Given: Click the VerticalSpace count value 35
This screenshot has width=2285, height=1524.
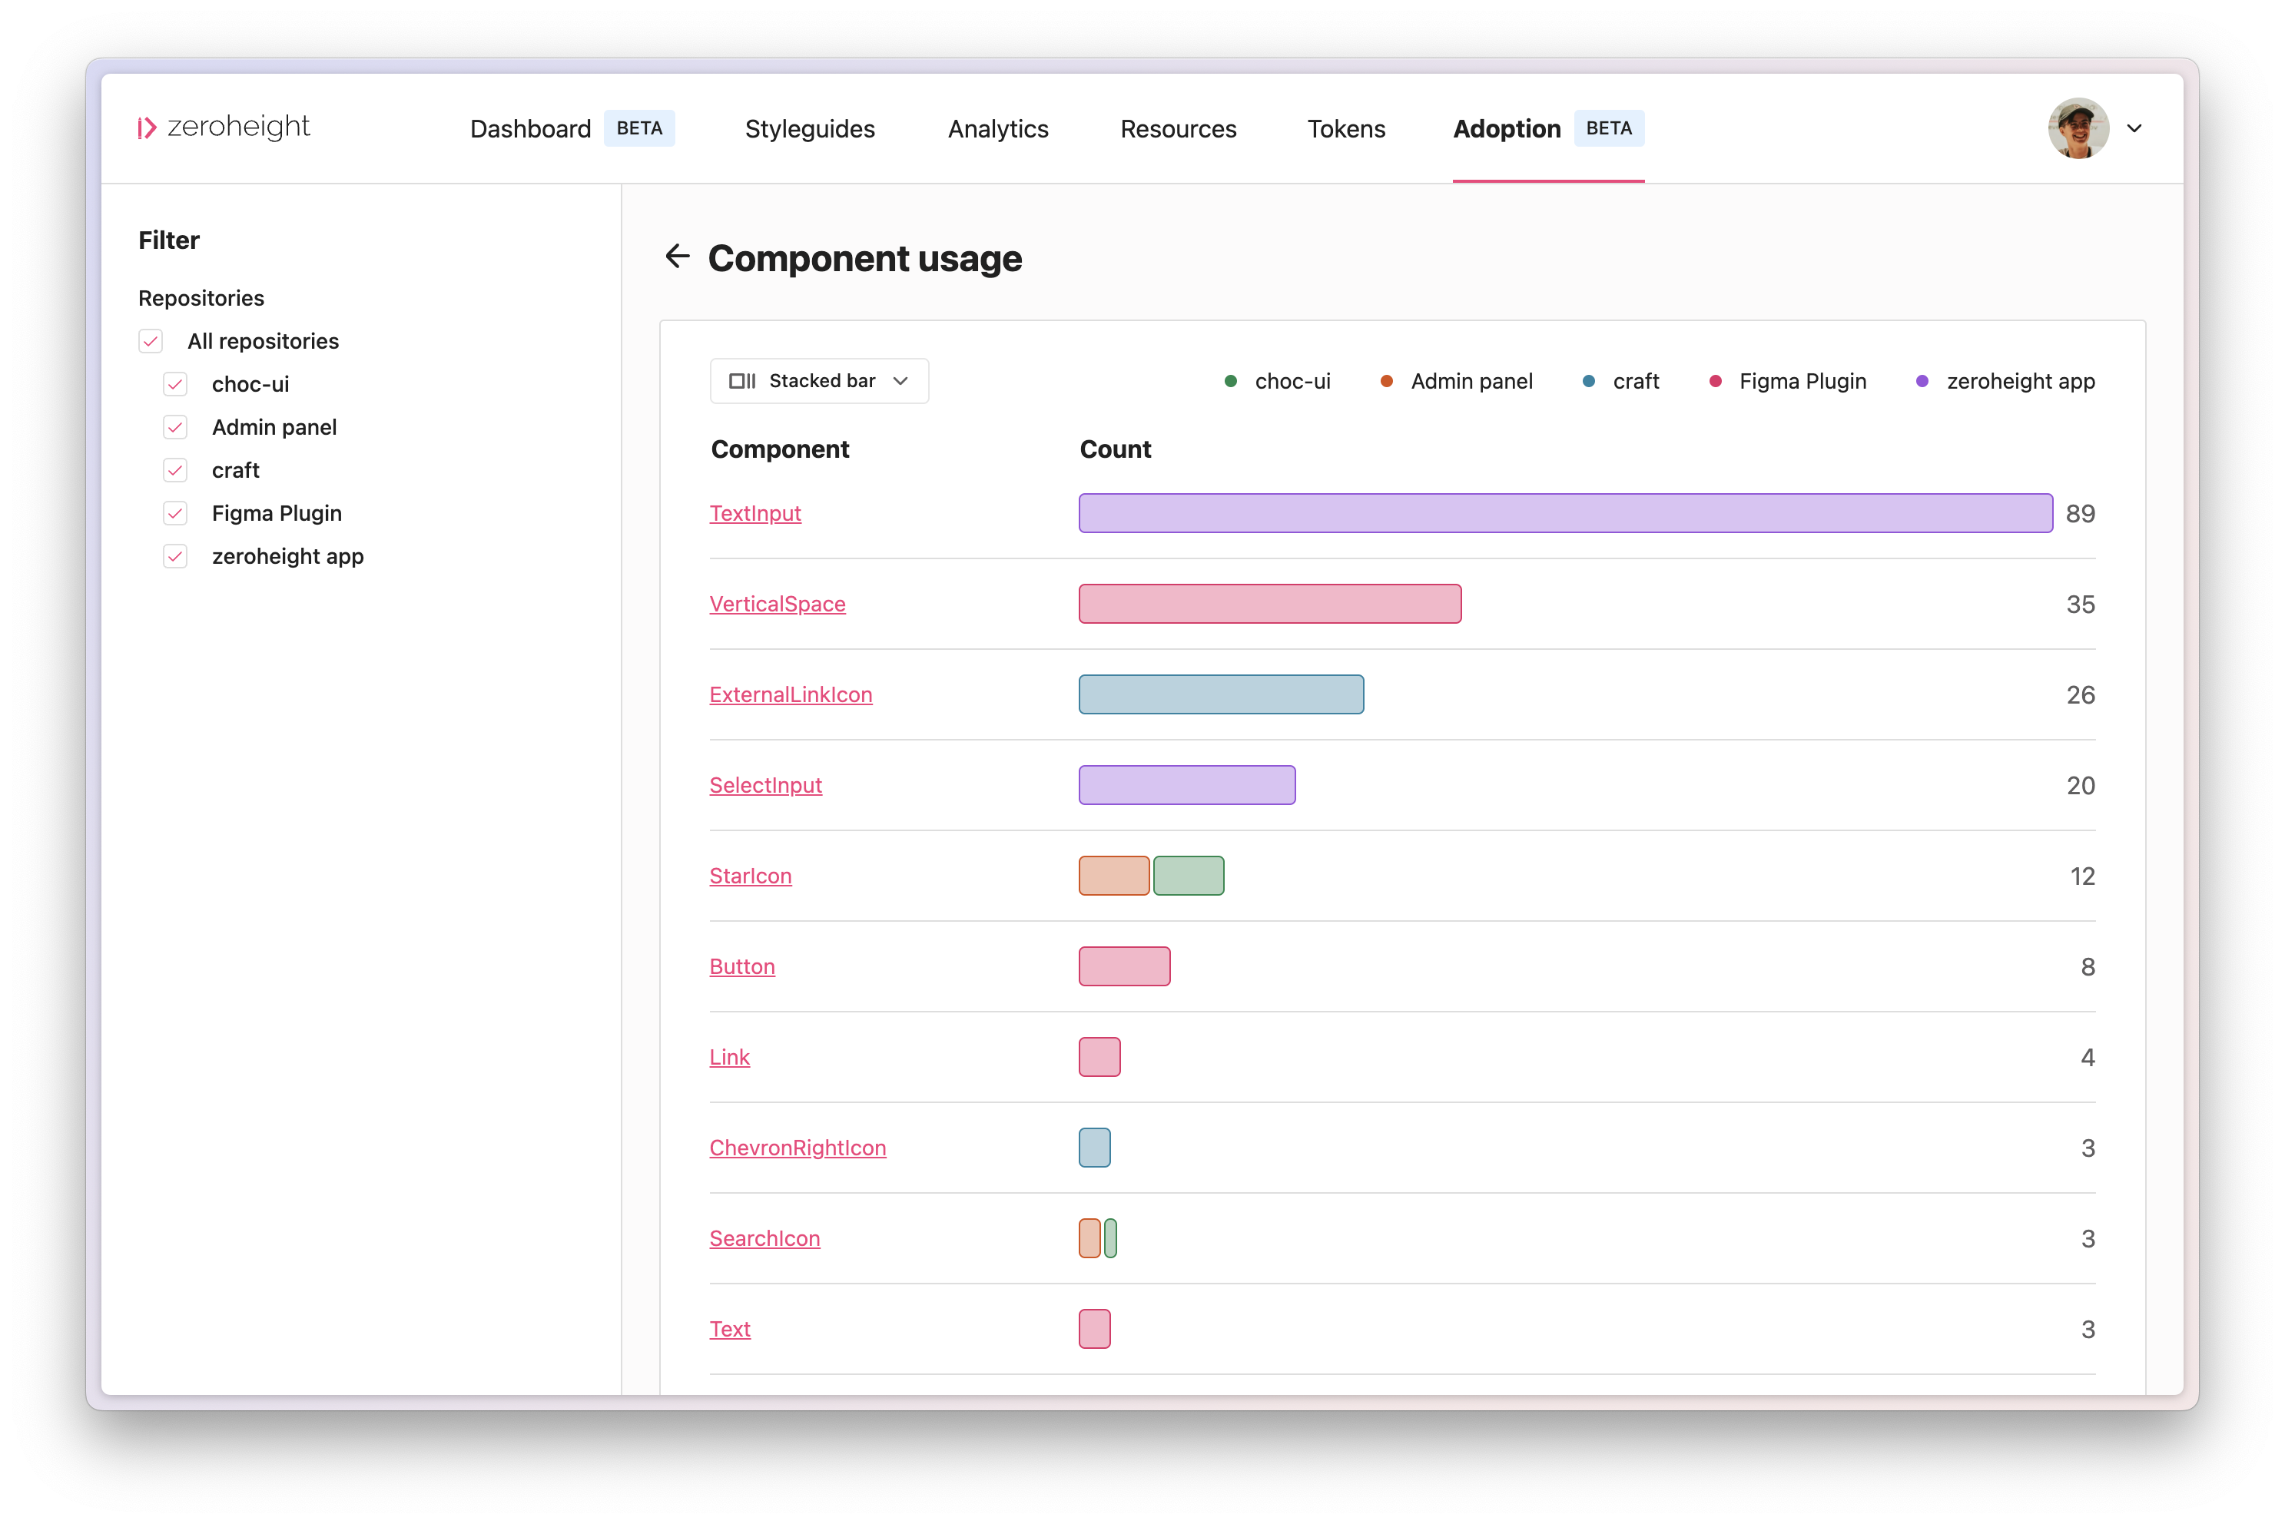Looking at the screenshot, I should click(x=2080, y=604).
